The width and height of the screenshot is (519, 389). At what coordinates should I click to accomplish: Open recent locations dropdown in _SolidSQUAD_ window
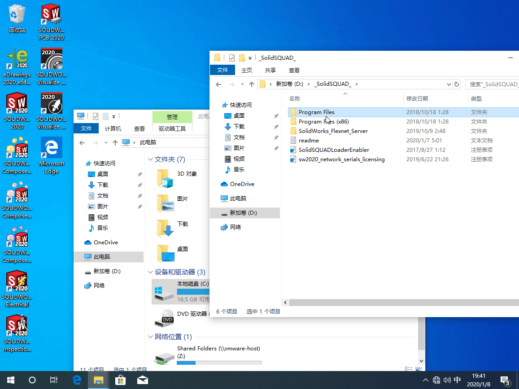coord(242,84)
